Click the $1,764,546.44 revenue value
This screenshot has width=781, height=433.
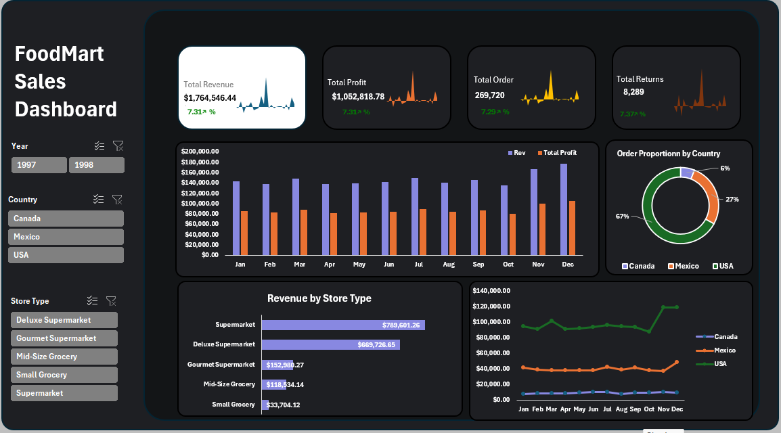[x=210, y=98]
